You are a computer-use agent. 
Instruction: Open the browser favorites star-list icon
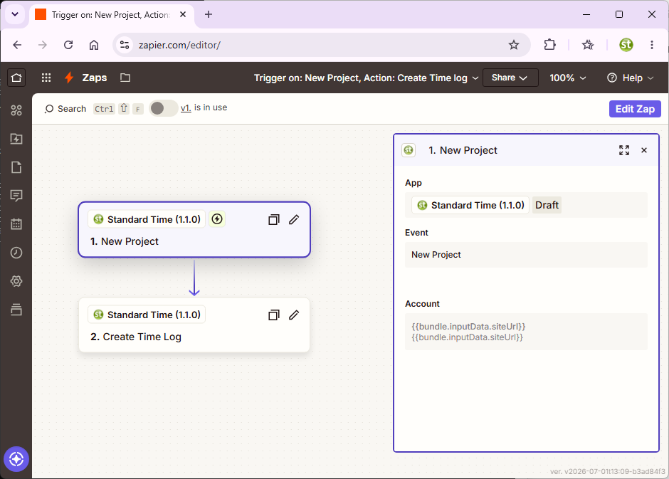pos(587,45)
